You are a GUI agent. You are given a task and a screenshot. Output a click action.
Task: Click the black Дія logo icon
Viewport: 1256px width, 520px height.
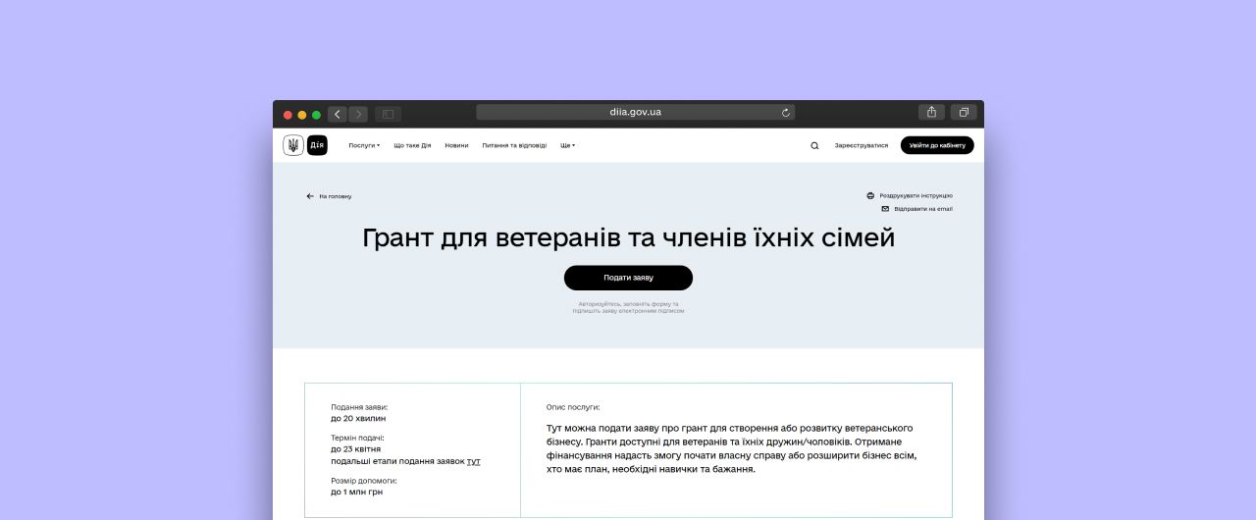point(317,145)
